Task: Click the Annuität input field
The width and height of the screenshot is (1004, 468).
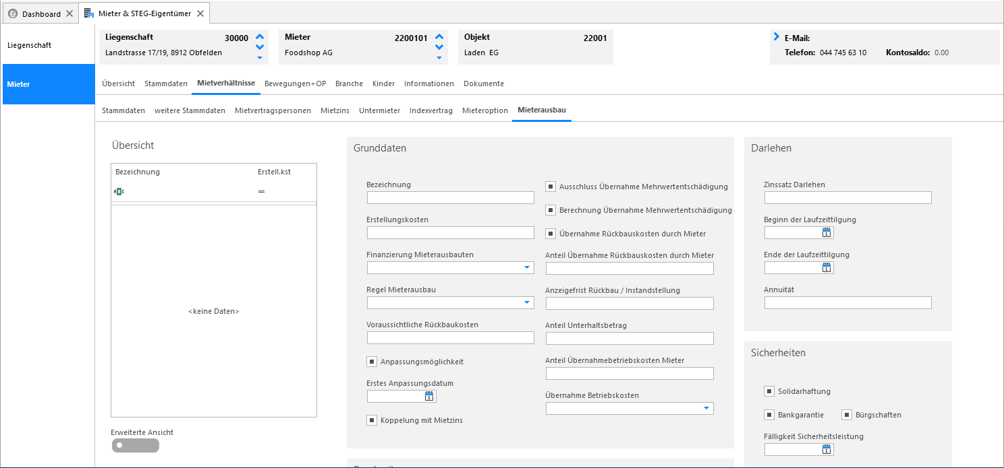Action: click(x=848, y=302)
